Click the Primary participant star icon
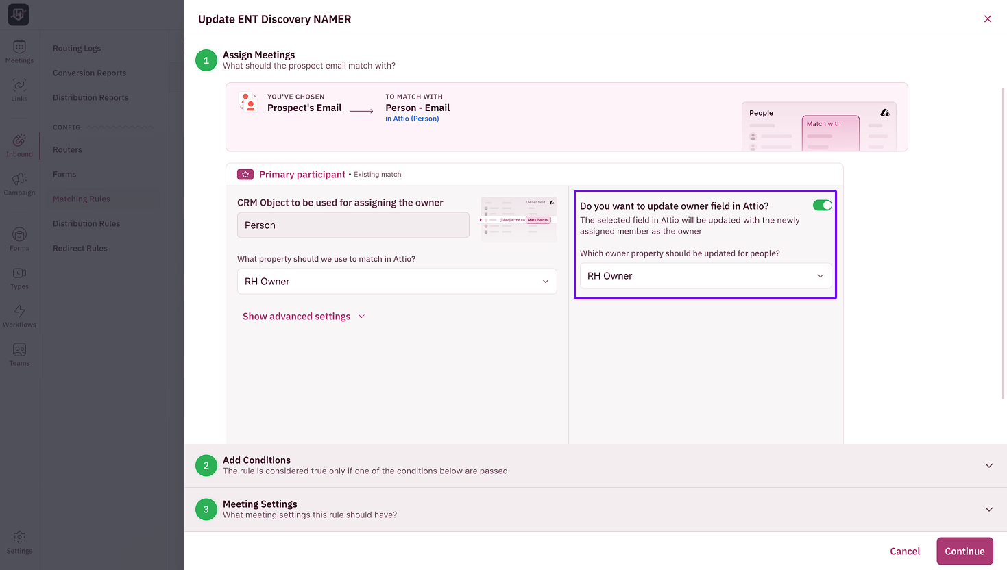The width and height of the screenshot is (1007, 570). (x=245, y=175)
